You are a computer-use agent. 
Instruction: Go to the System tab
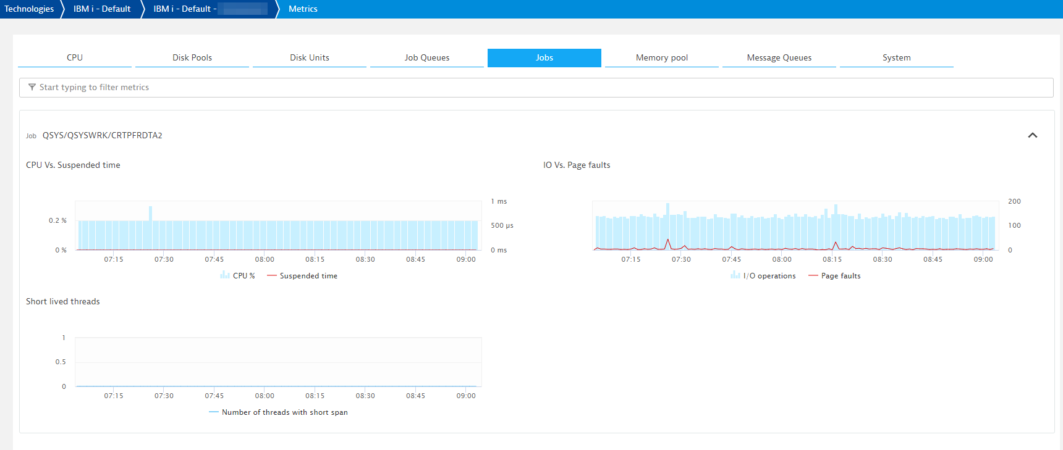[x=897, y=57]
